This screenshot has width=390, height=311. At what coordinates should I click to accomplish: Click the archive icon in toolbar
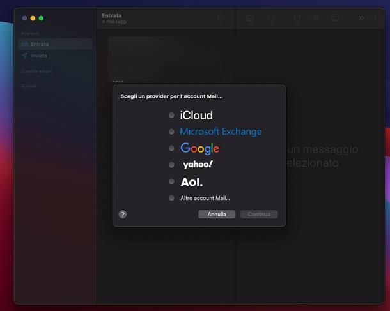pyautogui.click(x=297, y=18)
